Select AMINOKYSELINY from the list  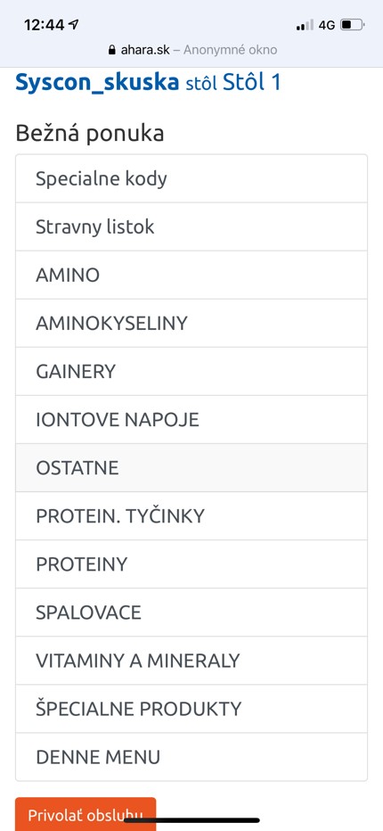coord(191,324)
